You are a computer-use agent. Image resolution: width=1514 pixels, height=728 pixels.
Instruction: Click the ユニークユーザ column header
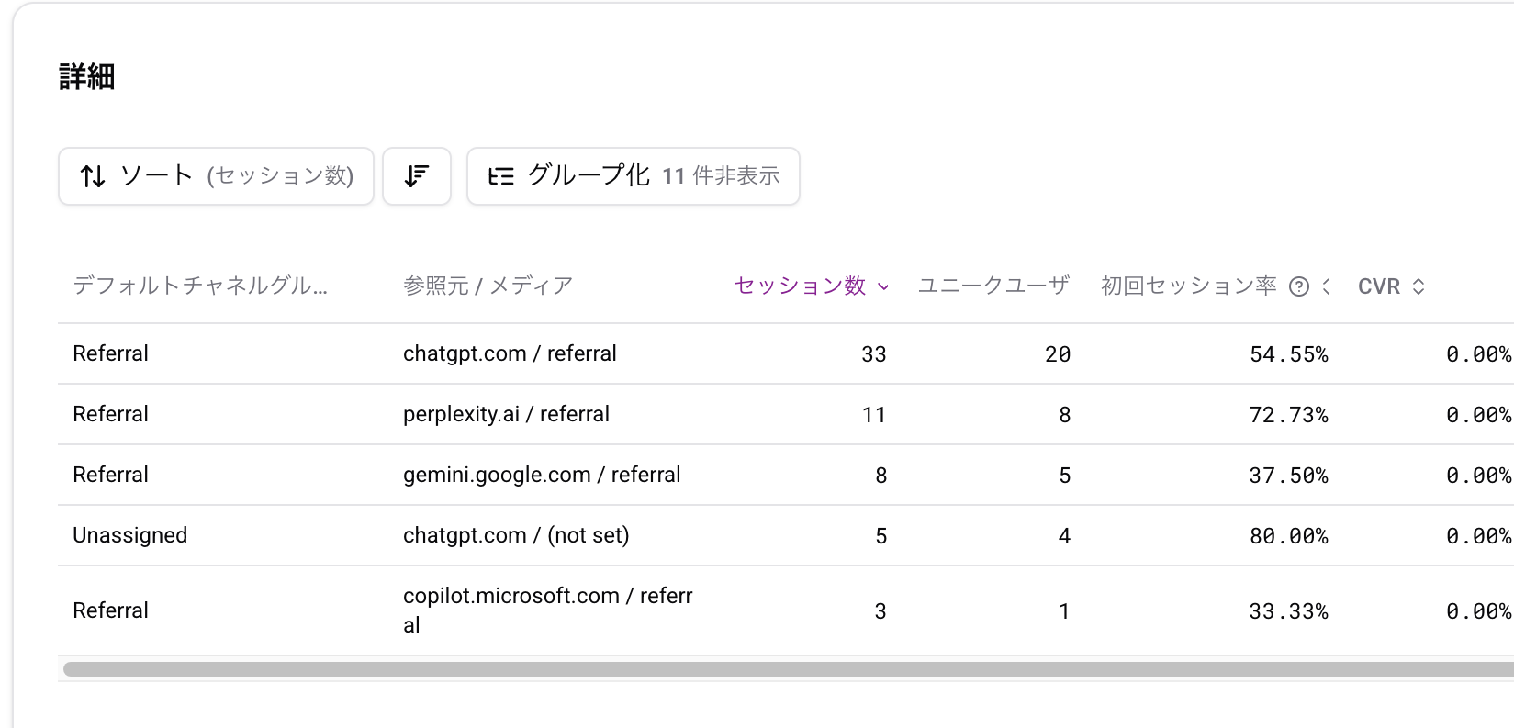(x=994, y=286)
